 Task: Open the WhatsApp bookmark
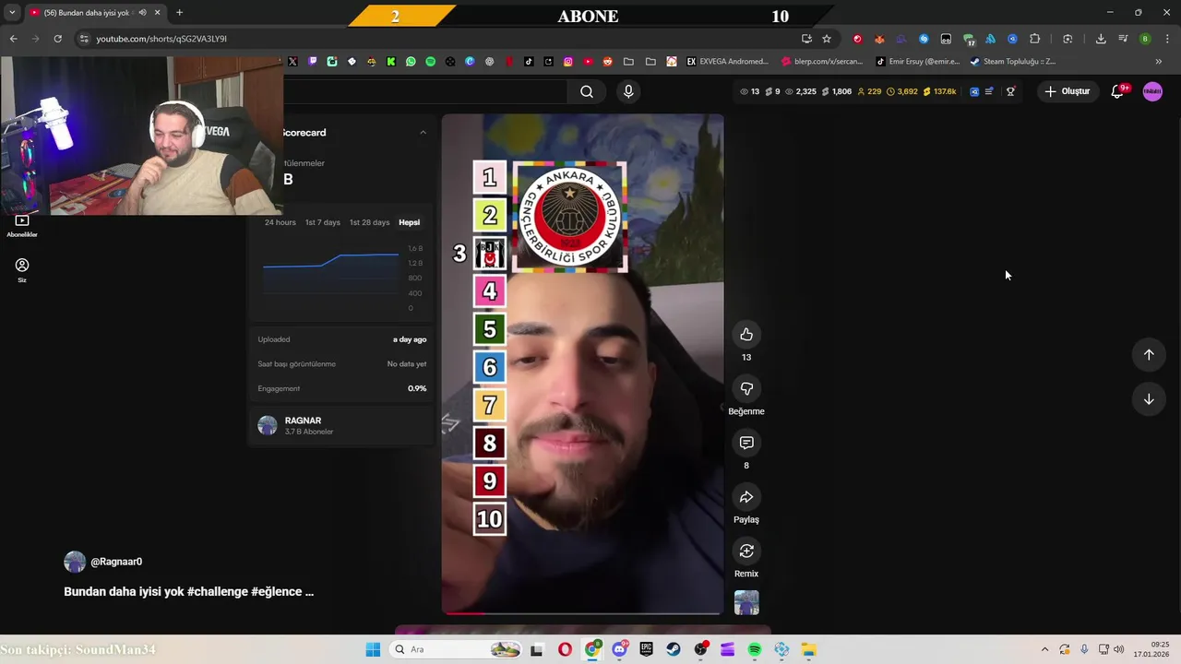411,62
